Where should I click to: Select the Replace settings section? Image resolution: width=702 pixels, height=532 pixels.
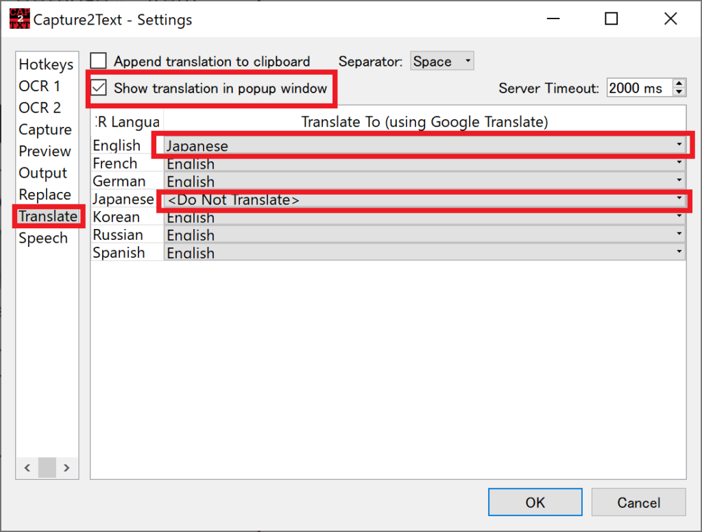(x=45, y=195)
